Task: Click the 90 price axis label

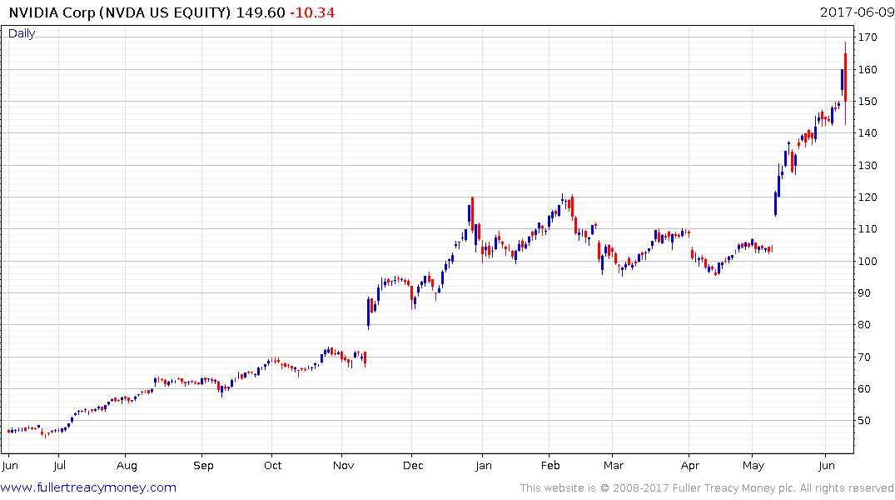Action: tap(864, 293)
